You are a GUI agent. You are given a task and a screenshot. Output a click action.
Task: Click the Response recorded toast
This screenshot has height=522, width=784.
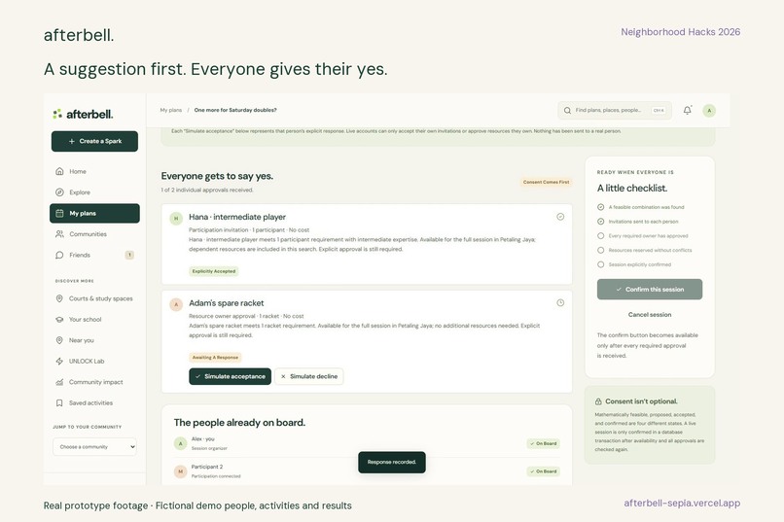click(x=392, y=463)
